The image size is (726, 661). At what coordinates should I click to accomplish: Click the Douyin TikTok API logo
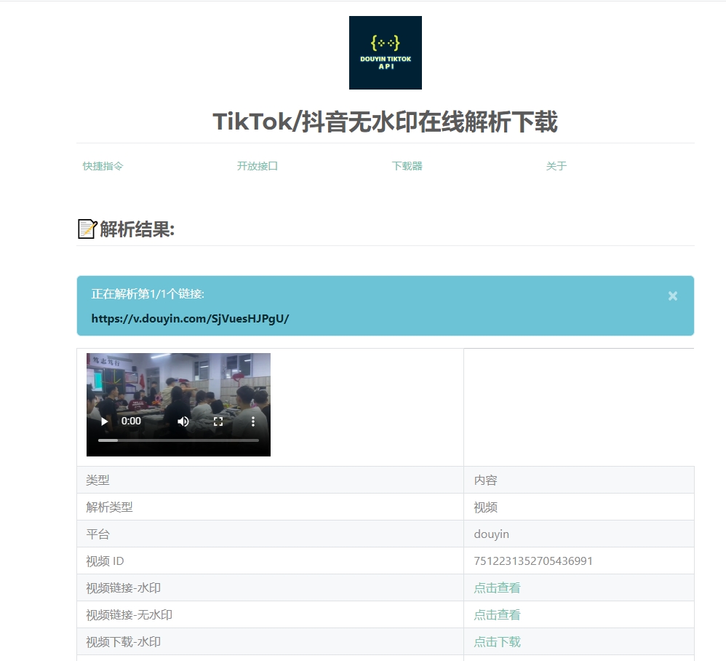point(385,52)
